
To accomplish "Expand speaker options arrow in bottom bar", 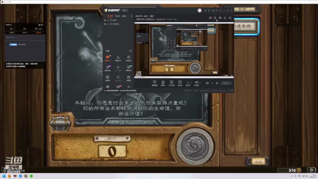I will (200, 83).
